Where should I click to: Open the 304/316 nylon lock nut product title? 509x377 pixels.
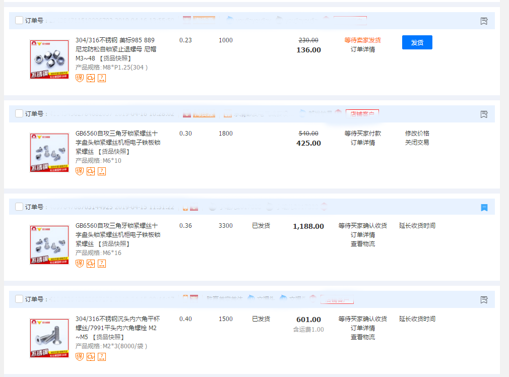tap(115, 40)
